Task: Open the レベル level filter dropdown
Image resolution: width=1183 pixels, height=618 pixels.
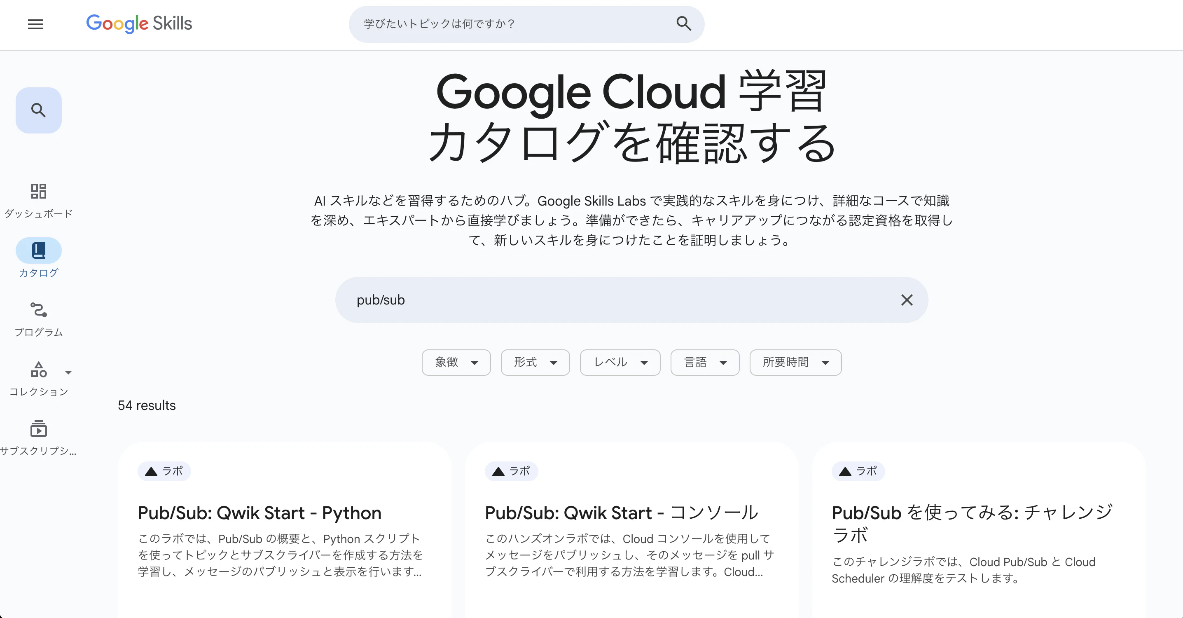Action: pos(620,362)
